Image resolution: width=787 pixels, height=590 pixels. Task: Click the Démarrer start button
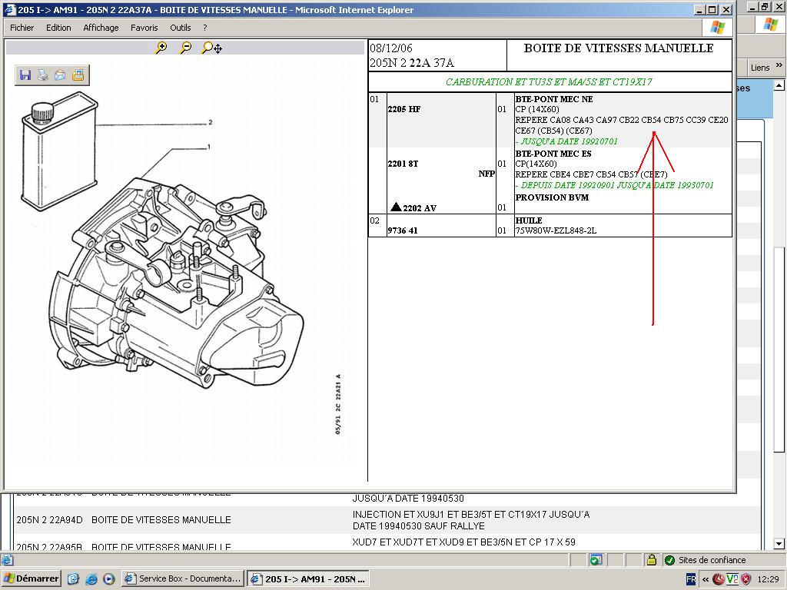pos(31,578)
